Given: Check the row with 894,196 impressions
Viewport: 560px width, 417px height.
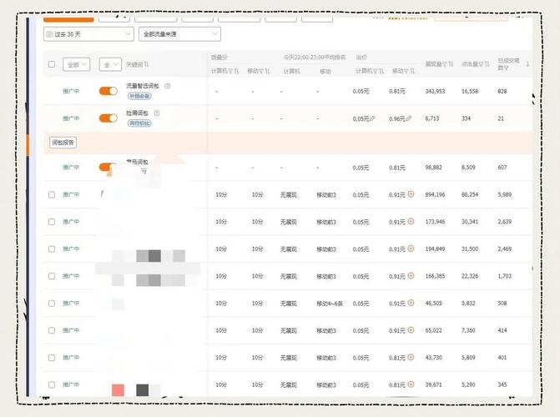Looking at the screenshot, I should pyautogui.click(x=52, y=194).
